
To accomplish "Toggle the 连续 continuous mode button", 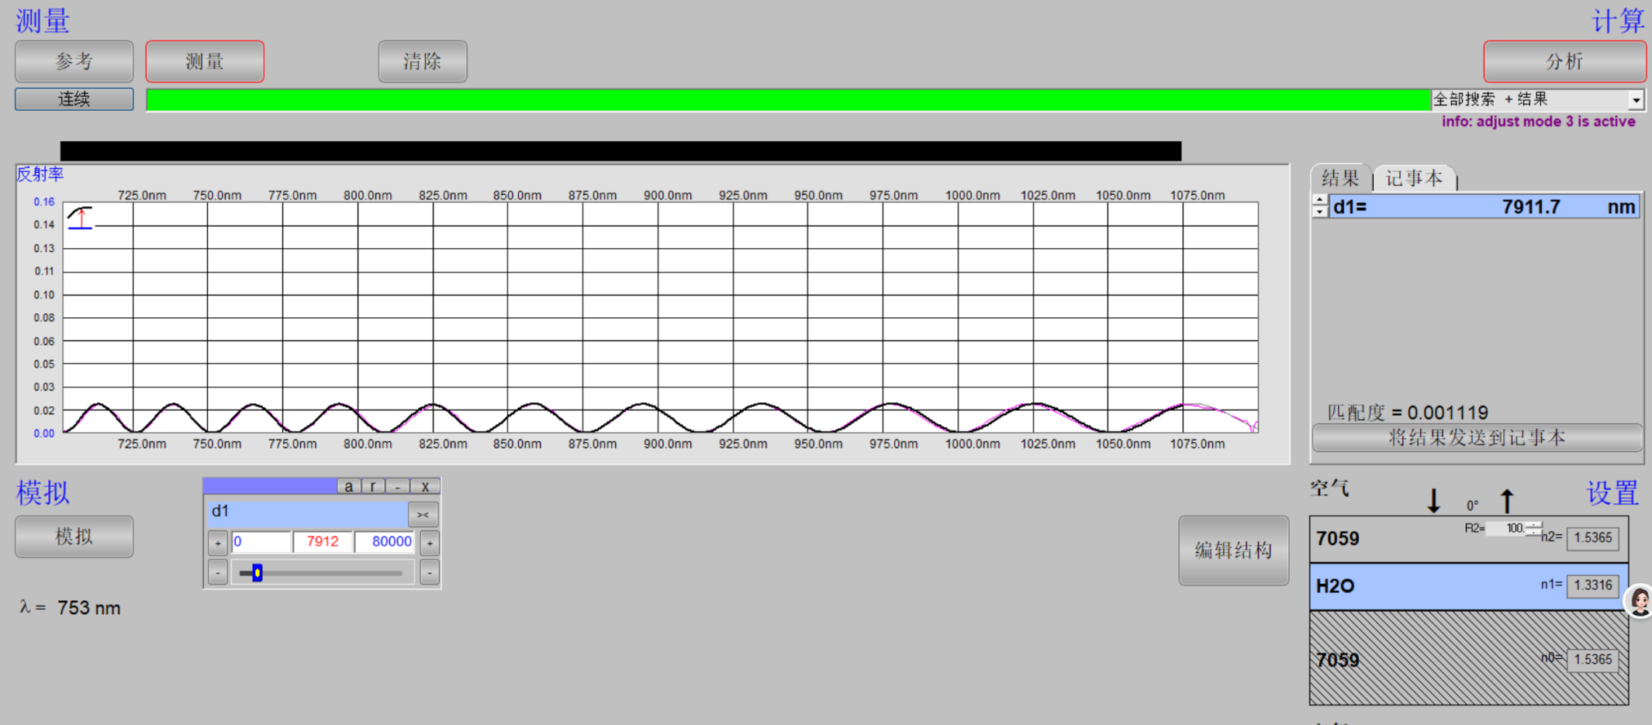I will pos(74,99).
